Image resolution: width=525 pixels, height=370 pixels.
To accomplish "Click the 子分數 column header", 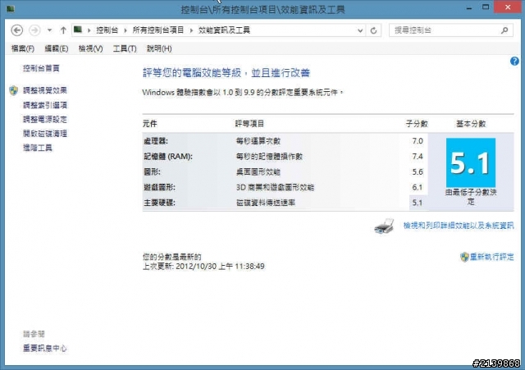I will click(x=417, y=124).
